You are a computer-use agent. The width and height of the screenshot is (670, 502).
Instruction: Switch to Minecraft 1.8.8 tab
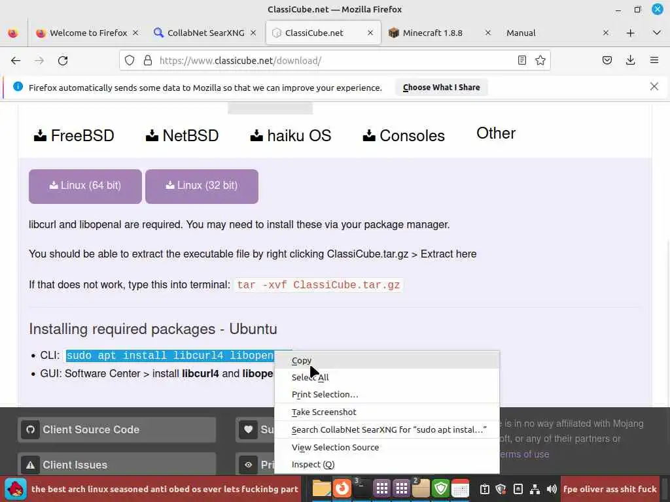click(x=440, y=33)
